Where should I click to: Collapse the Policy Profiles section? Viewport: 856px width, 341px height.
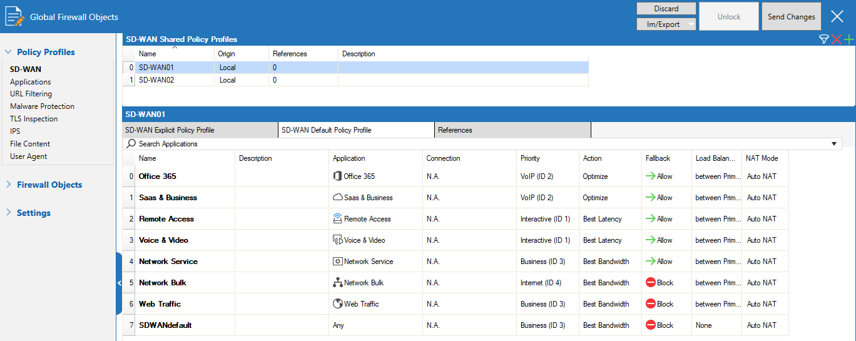8,52
